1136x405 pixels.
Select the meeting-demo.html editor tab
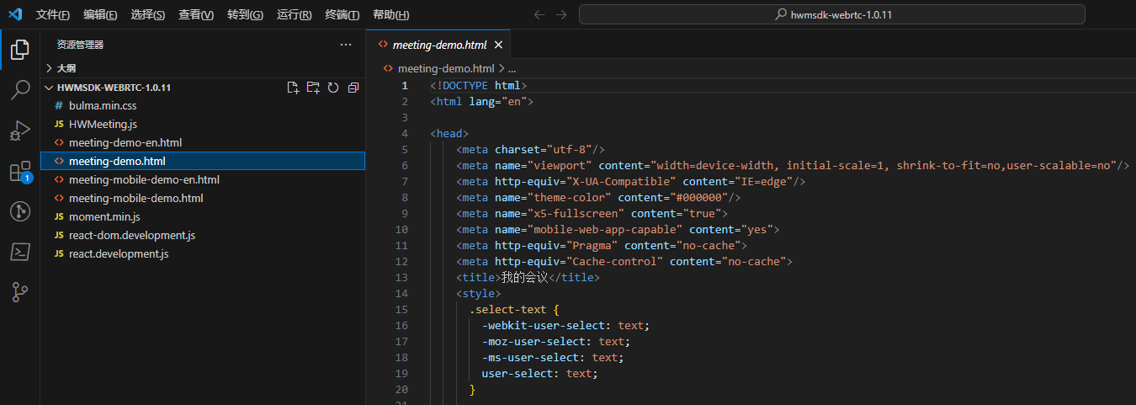(x=438, y=45)
